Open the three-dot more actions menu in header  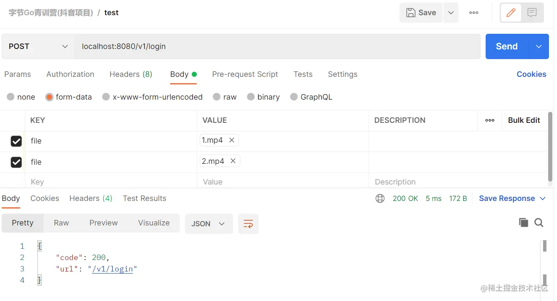[474, 13]
